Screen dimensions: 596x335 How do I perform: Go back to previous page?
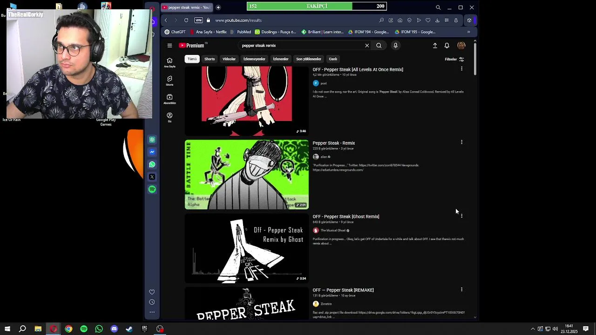click(166, 20)
